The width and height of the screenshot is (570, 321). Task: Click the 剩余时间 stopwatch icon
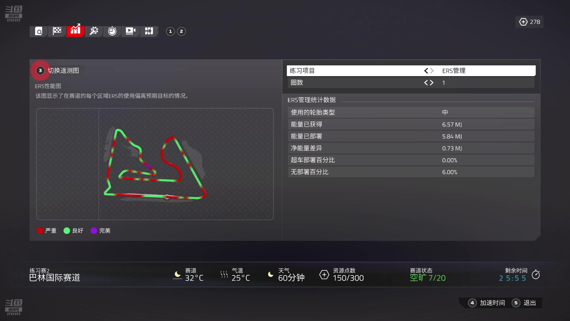pyautogui.click(x=536, y=274)
